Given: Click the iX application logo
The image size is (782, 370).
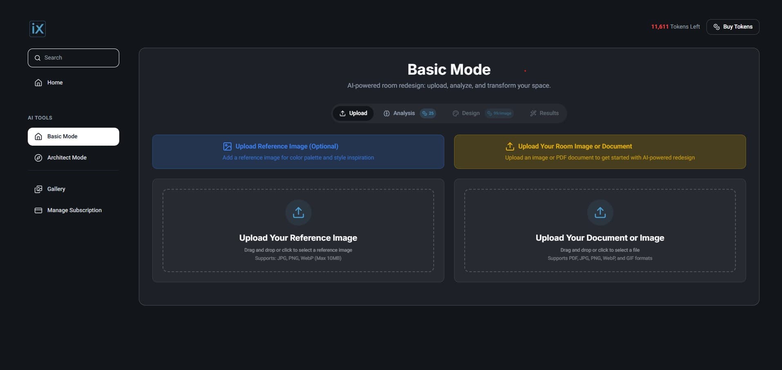Looking at the screenshot, I should [x=37, y=29].
